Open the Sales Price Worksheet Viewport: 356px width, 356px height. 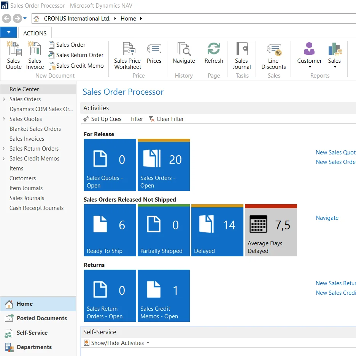127,56
